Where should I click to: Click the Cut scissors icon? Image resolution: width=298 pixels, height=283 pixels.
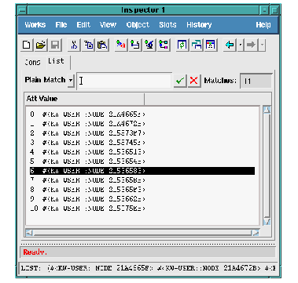pos(74,45)
